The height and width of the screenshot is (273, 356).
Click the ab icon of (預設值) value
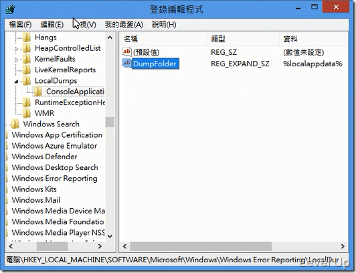tap(126, 52)
